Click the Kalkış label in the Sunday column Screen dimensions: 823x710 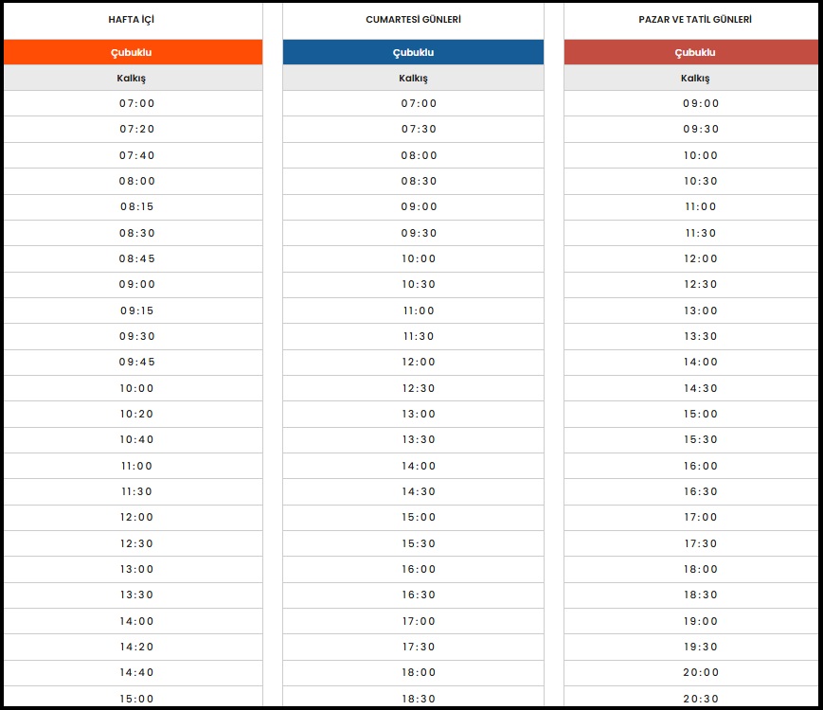coord(695,79)
